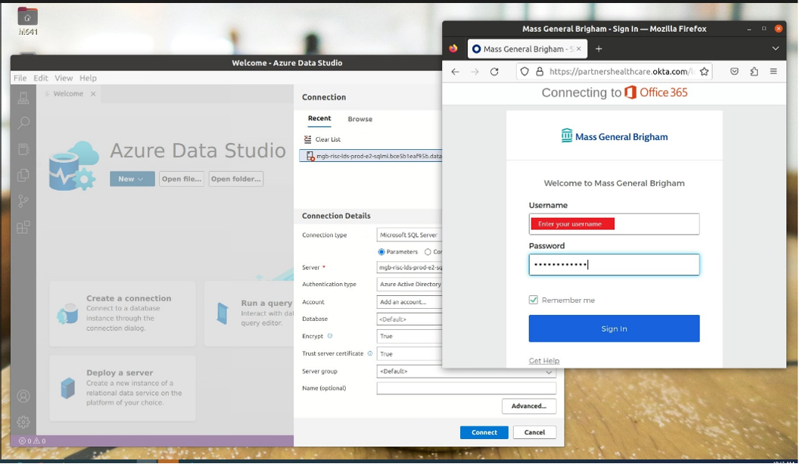Switch to the Browse tab

coord(360,119)
